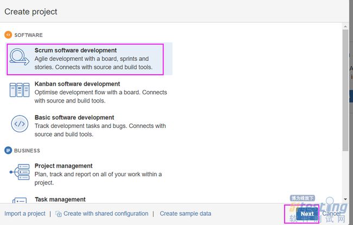This screenshot has height=225, width=353.
Task: Click the BUSINESS section heading
Action: tap(27, 151)
